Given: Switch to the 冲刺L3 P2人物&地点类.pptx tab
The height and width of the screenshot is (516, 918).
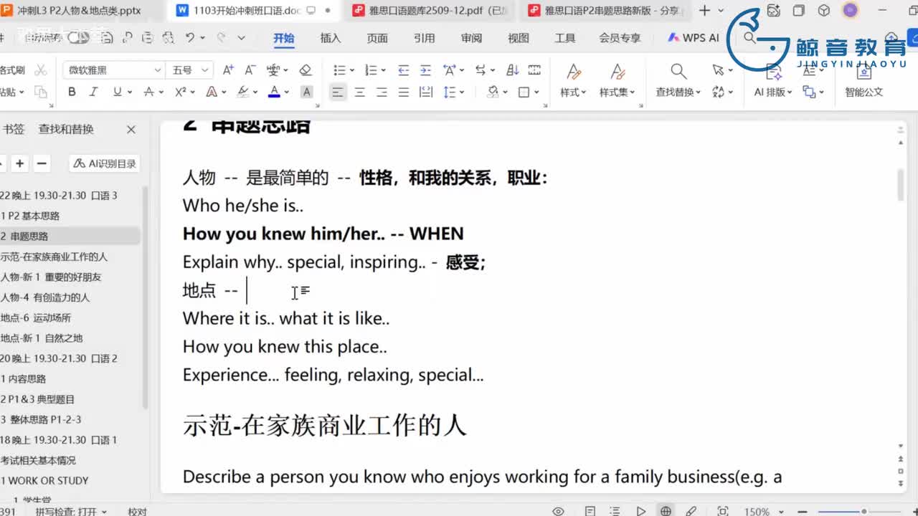Looking at the screenshot, I should (79, 11).
